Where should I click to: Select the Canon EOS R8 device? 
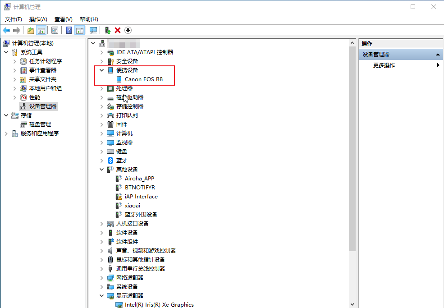click(143, 79)
